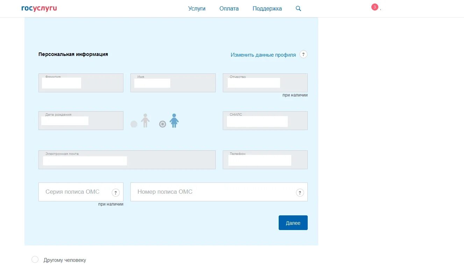Click the СНИЛС field
This screenshot has height=265, width=464.
pos(265,121)
